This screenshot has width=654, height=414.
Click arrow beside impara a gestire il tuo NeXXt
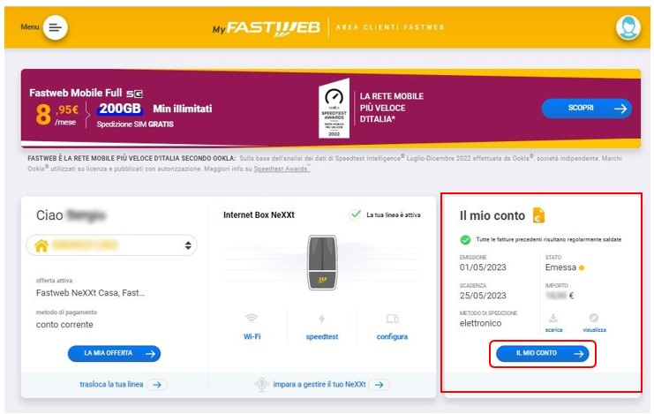coord(379,385)
